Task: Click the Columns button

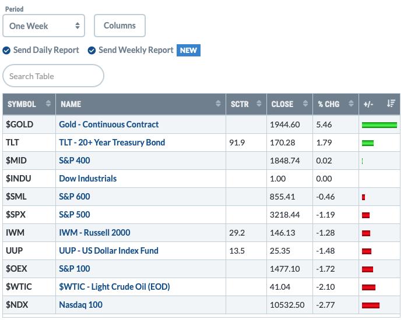Action: click(x=120, y=26)
